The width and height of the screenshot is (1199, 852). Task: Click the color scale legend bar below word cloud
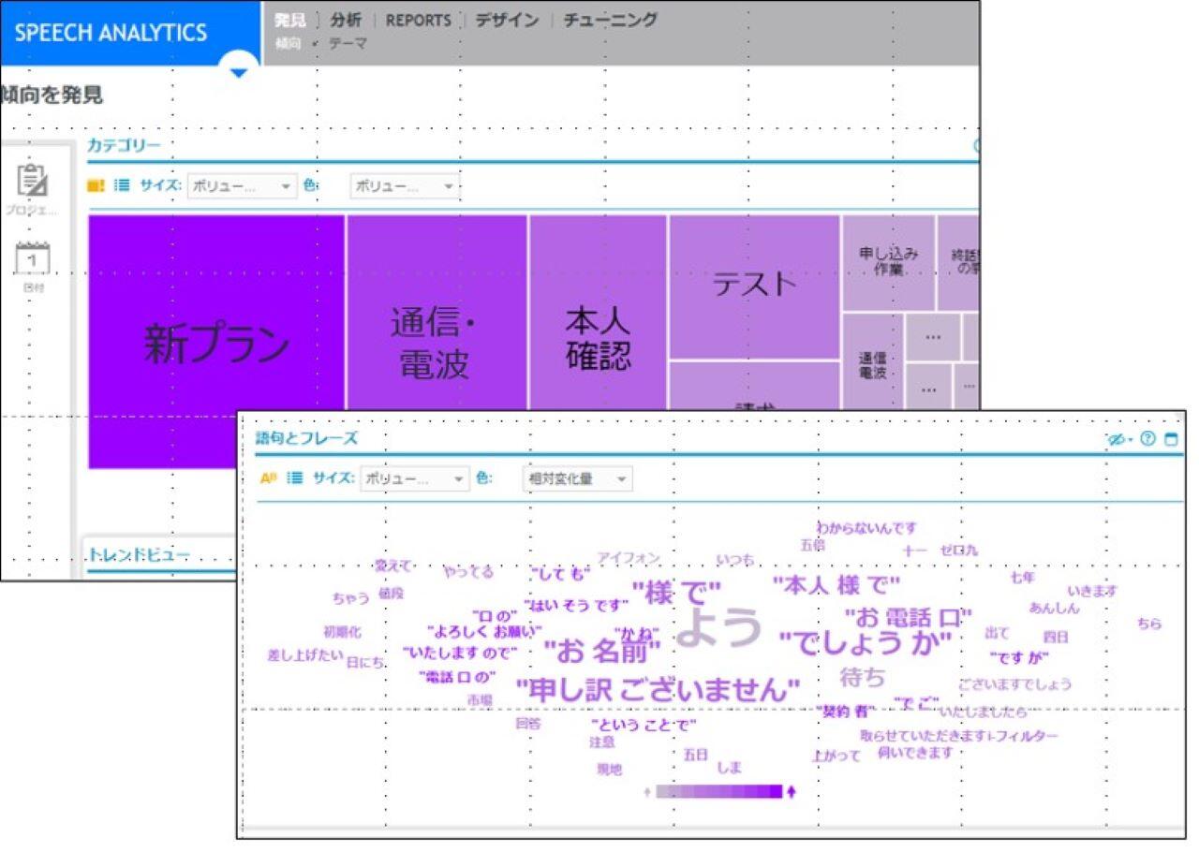(718, 792)
